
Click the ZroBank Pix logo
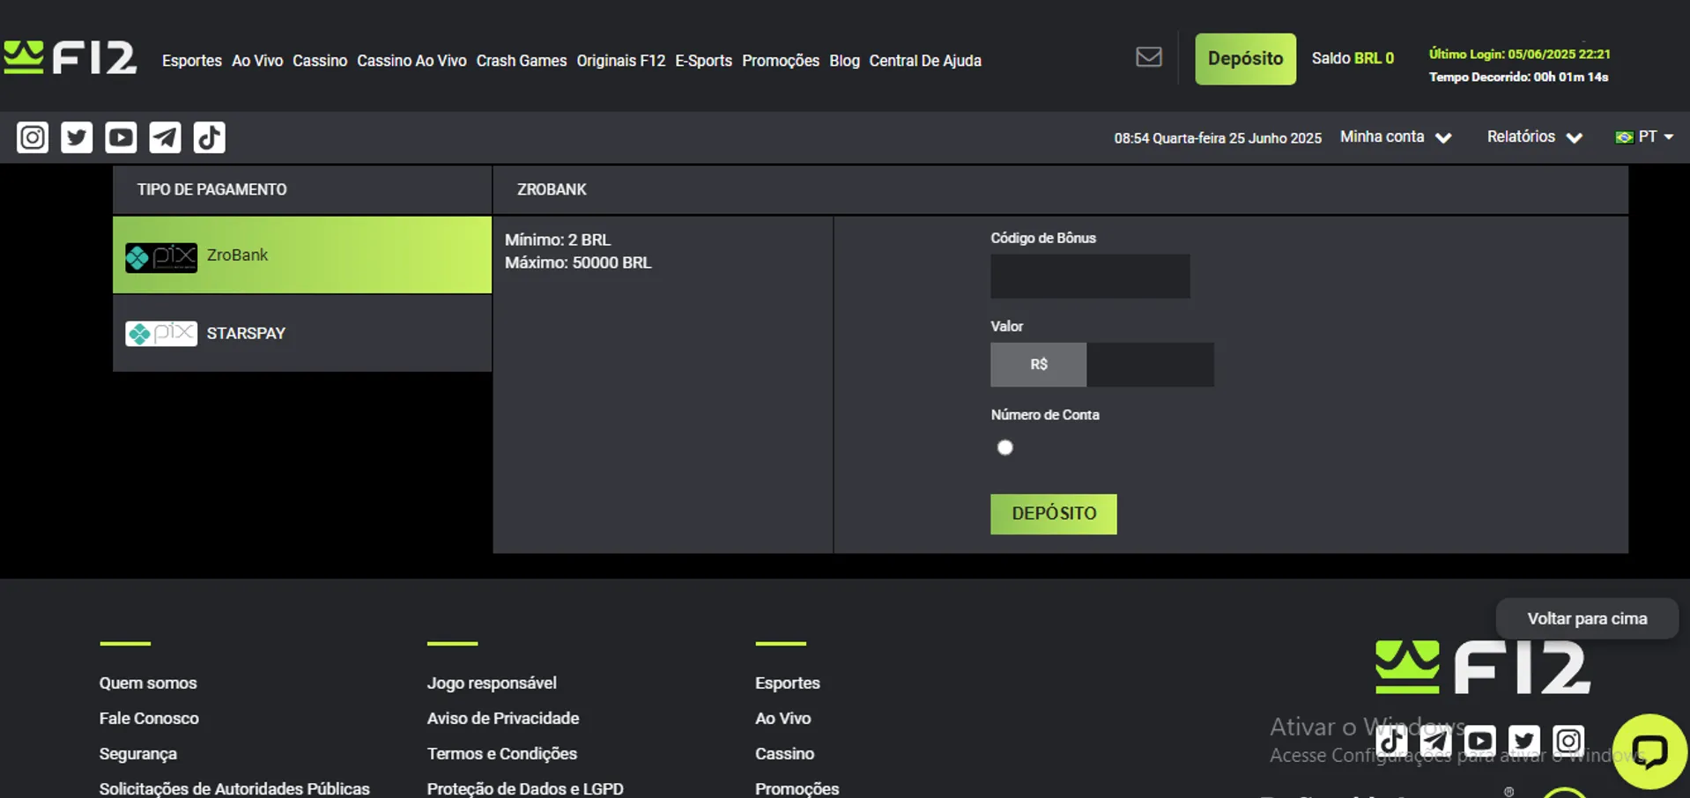click(x=161, y=257)
